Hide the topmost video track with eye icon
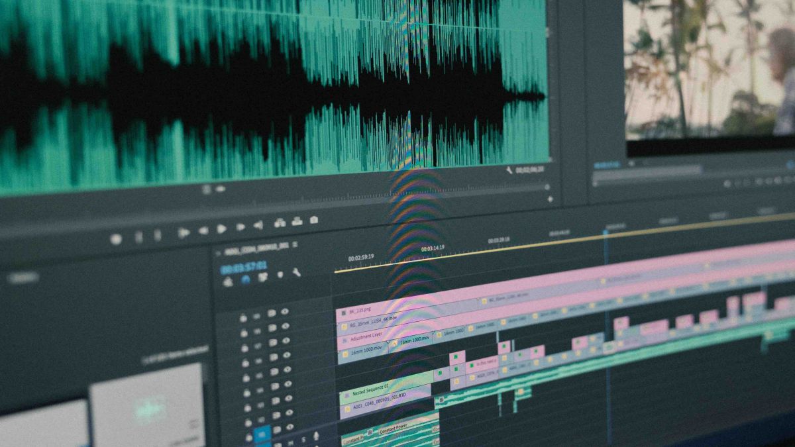This screenshot has height=447, width=795. tap(285, 311)
